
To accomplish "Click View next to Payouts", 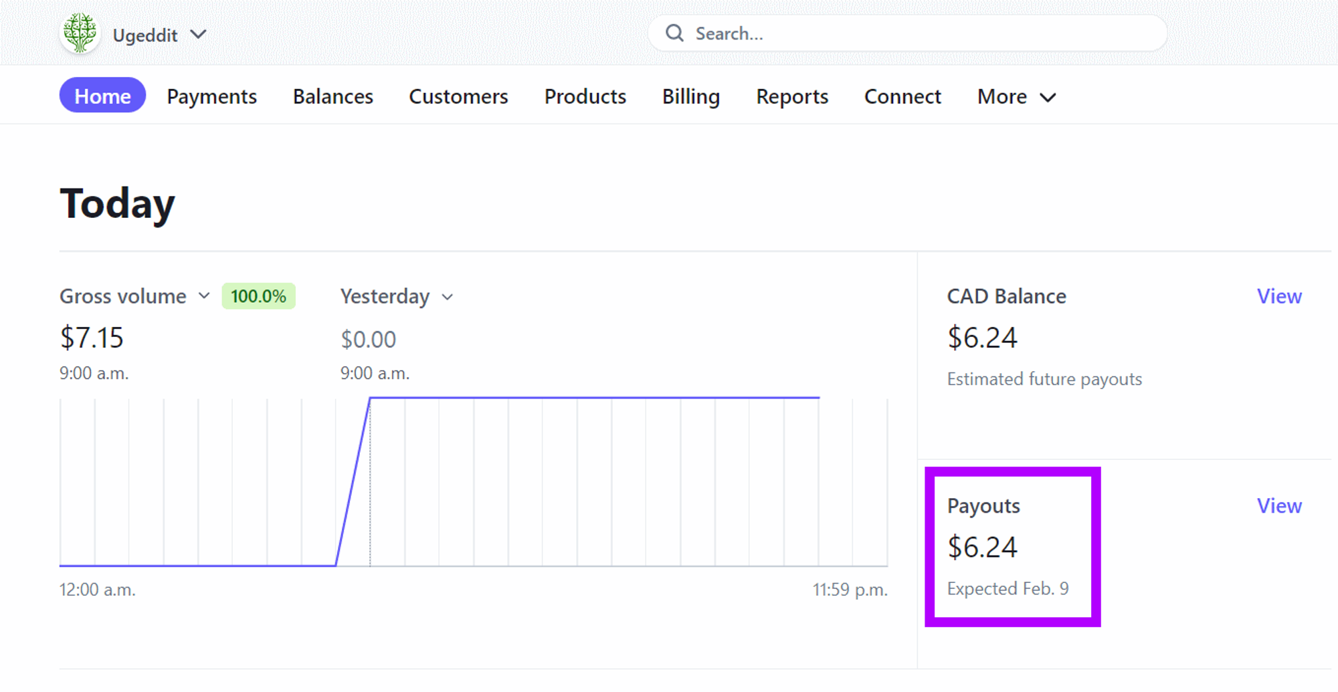I will point(1278,505).
